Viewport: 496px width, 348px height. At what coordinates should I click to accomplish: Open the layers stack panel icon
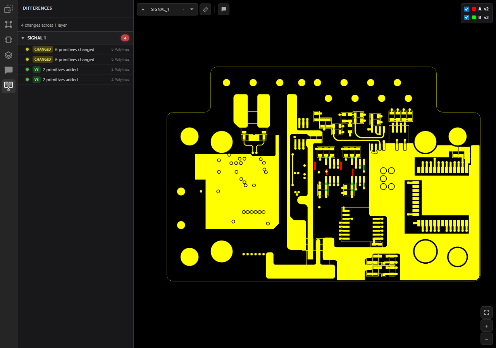(9, 55)
